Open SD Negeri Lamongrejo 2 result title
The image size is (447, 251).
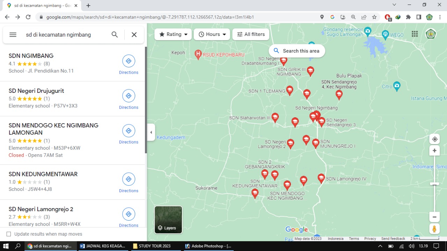tap(41, 209)
